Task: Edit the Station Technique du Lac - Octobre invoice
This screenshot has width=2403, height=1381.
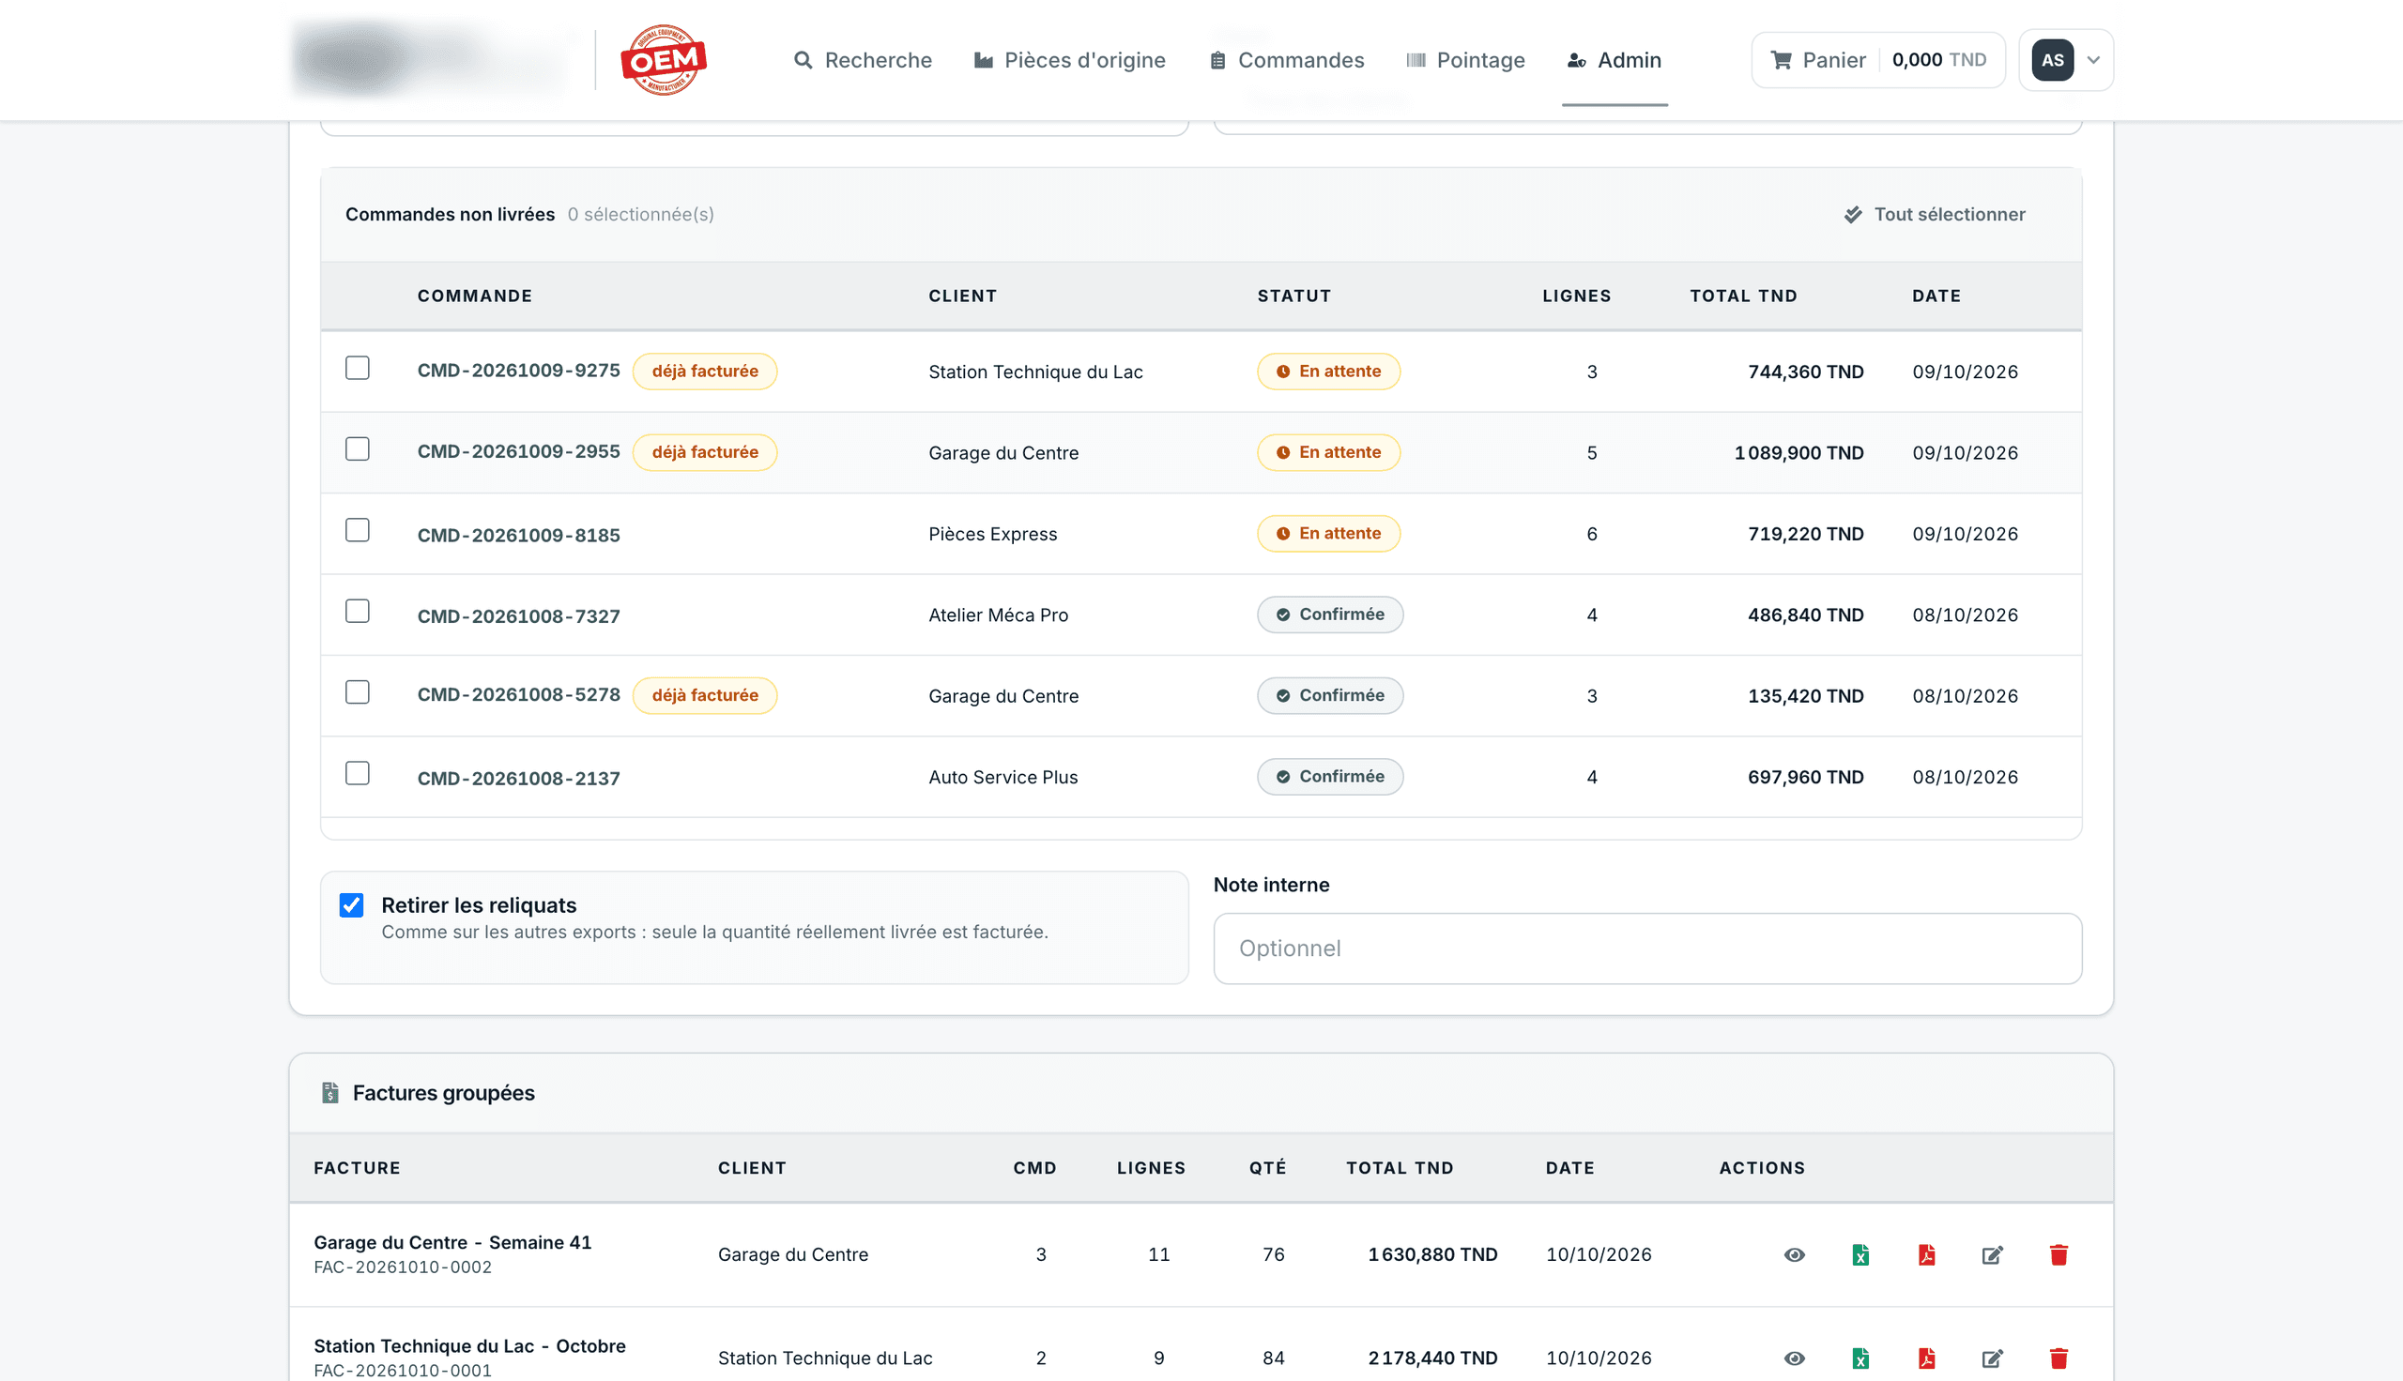Action: click(1992, 1358)
